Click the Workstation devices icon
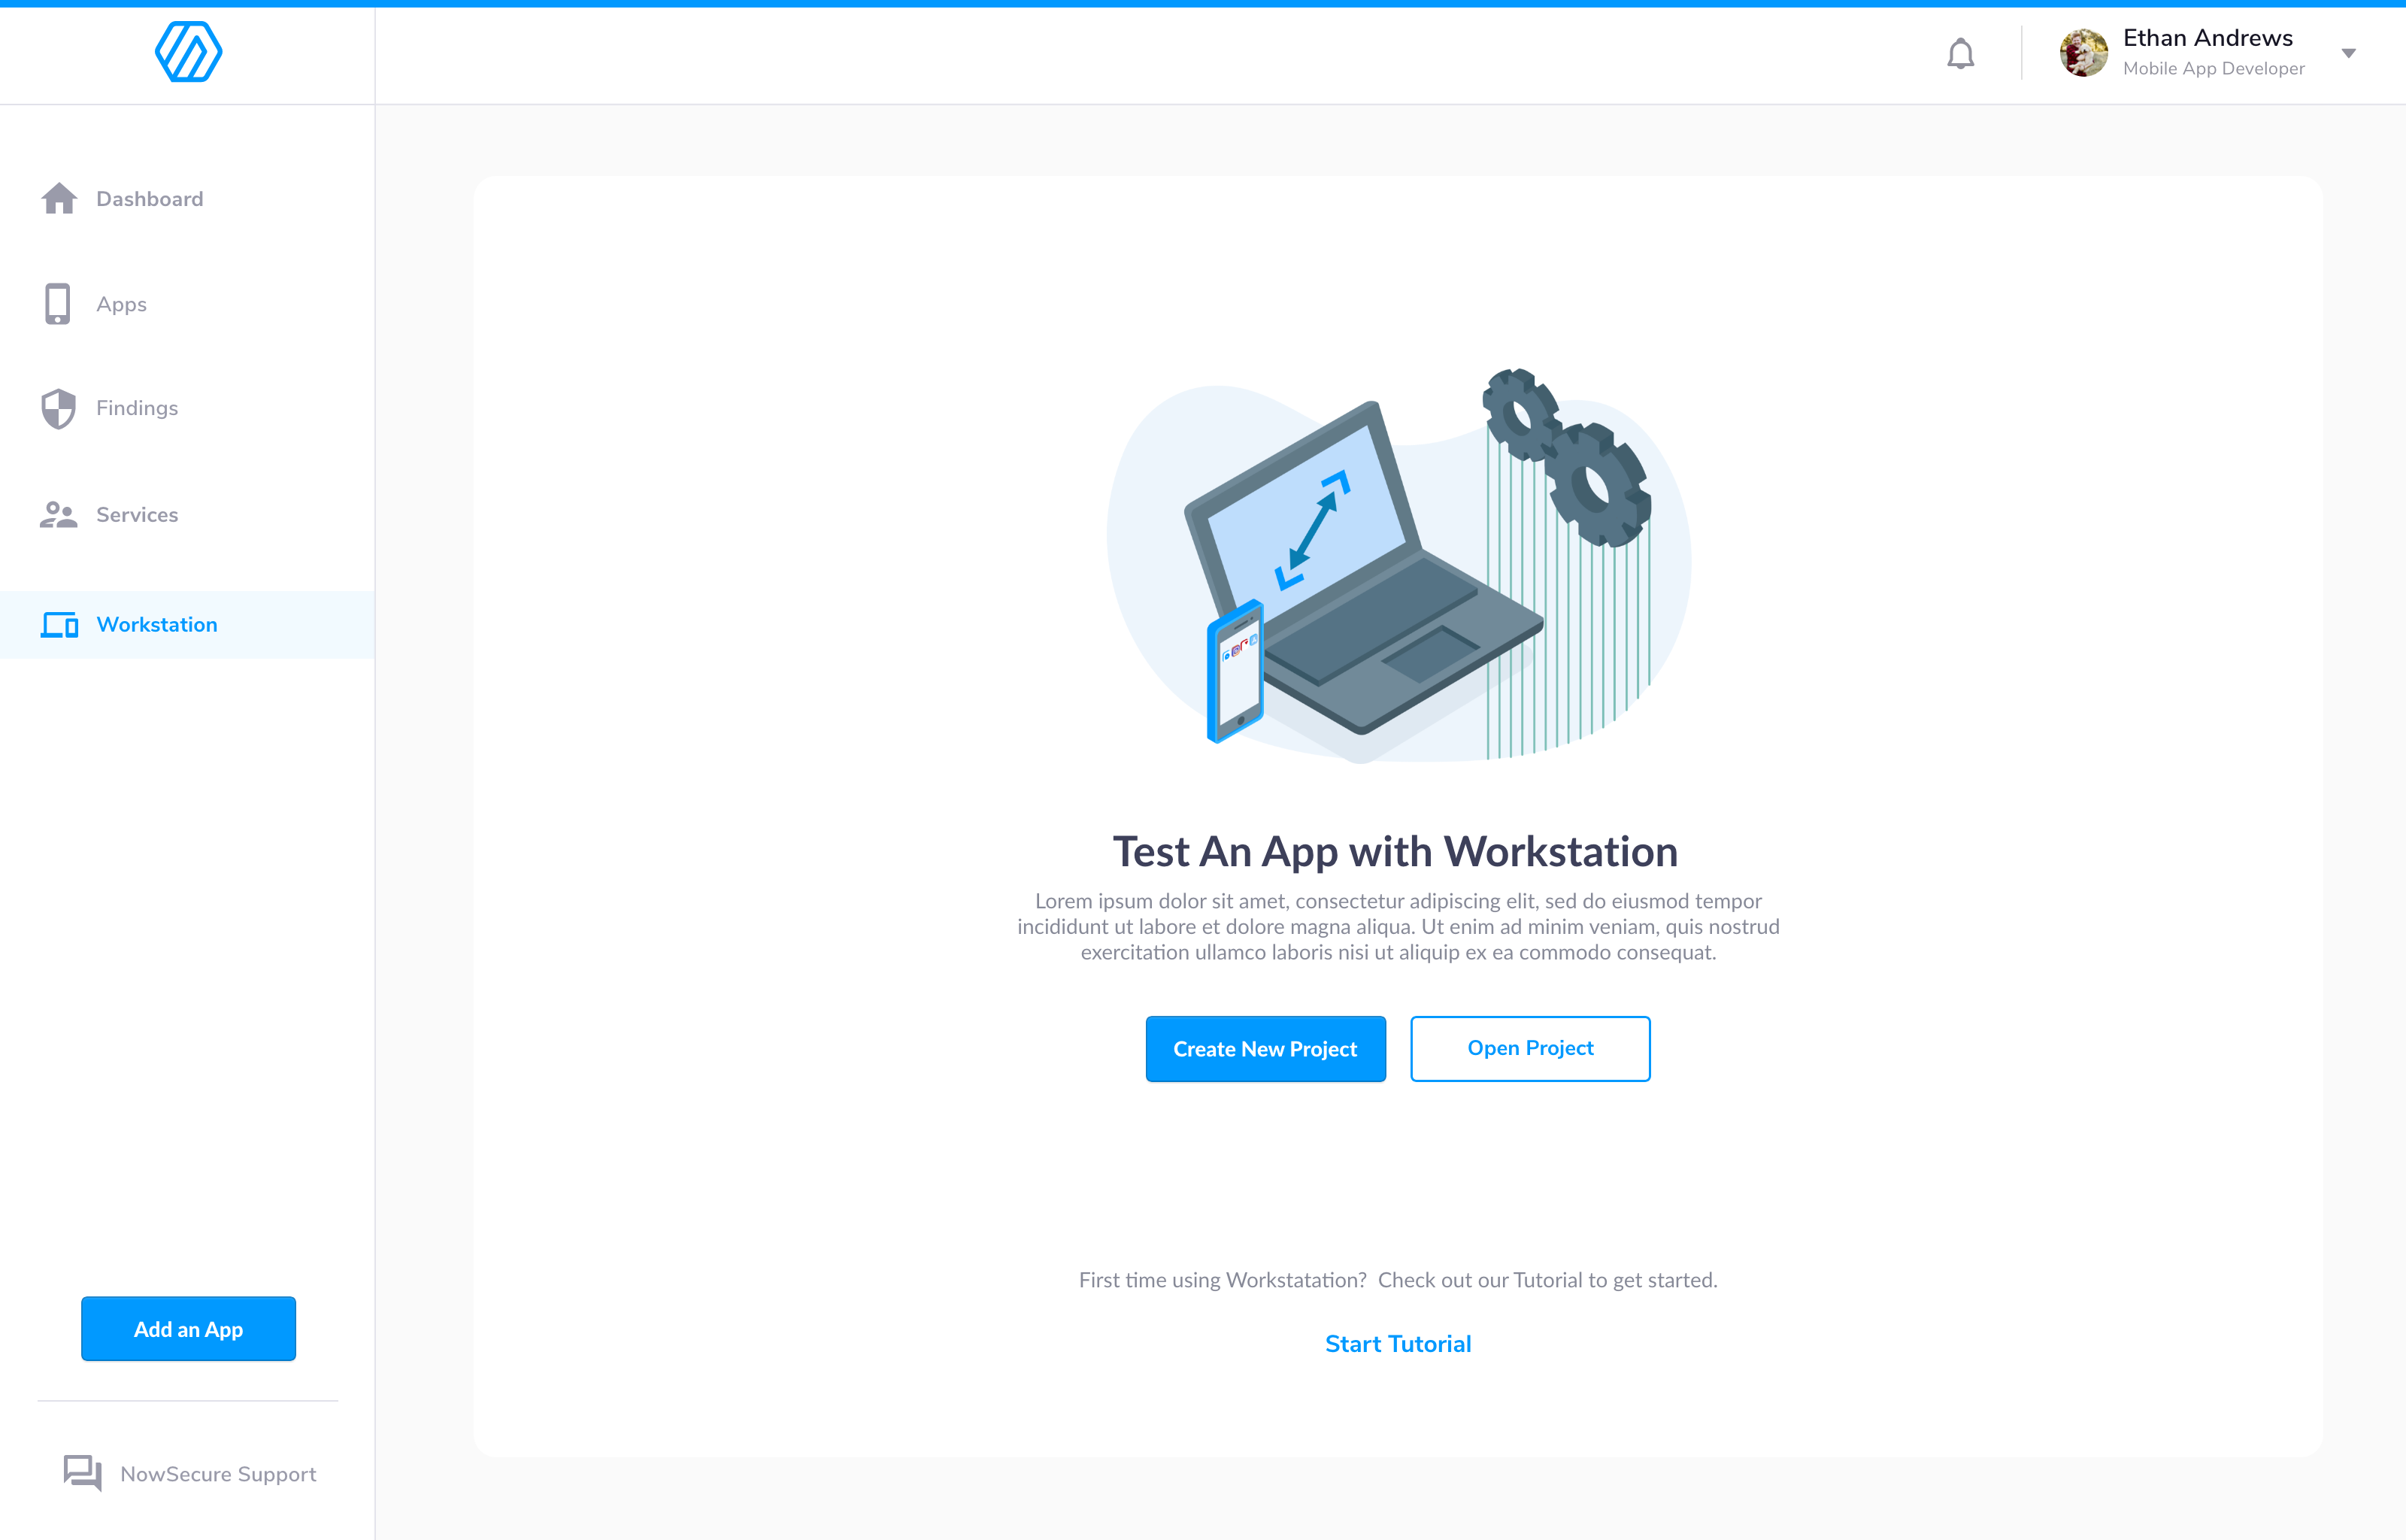The image size is (2406, 1540). tap(59, 625)
